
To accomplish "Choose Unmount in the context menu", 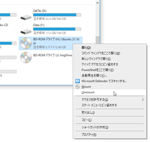I will pyautogui.click(x=110, y=92).
